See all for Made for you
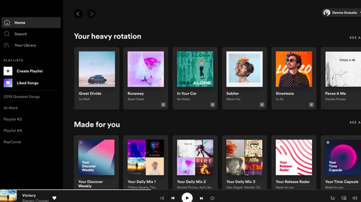This screenshot has height=202, width=361. pyautogui.click(x=355, y=122)
